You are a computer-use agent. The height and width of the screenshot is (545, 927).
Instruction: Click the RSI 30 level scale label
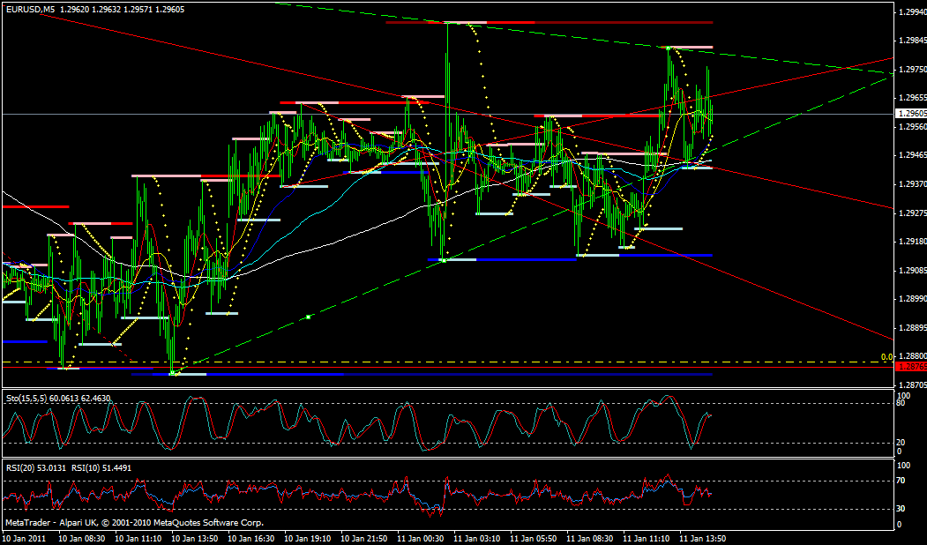901,509
